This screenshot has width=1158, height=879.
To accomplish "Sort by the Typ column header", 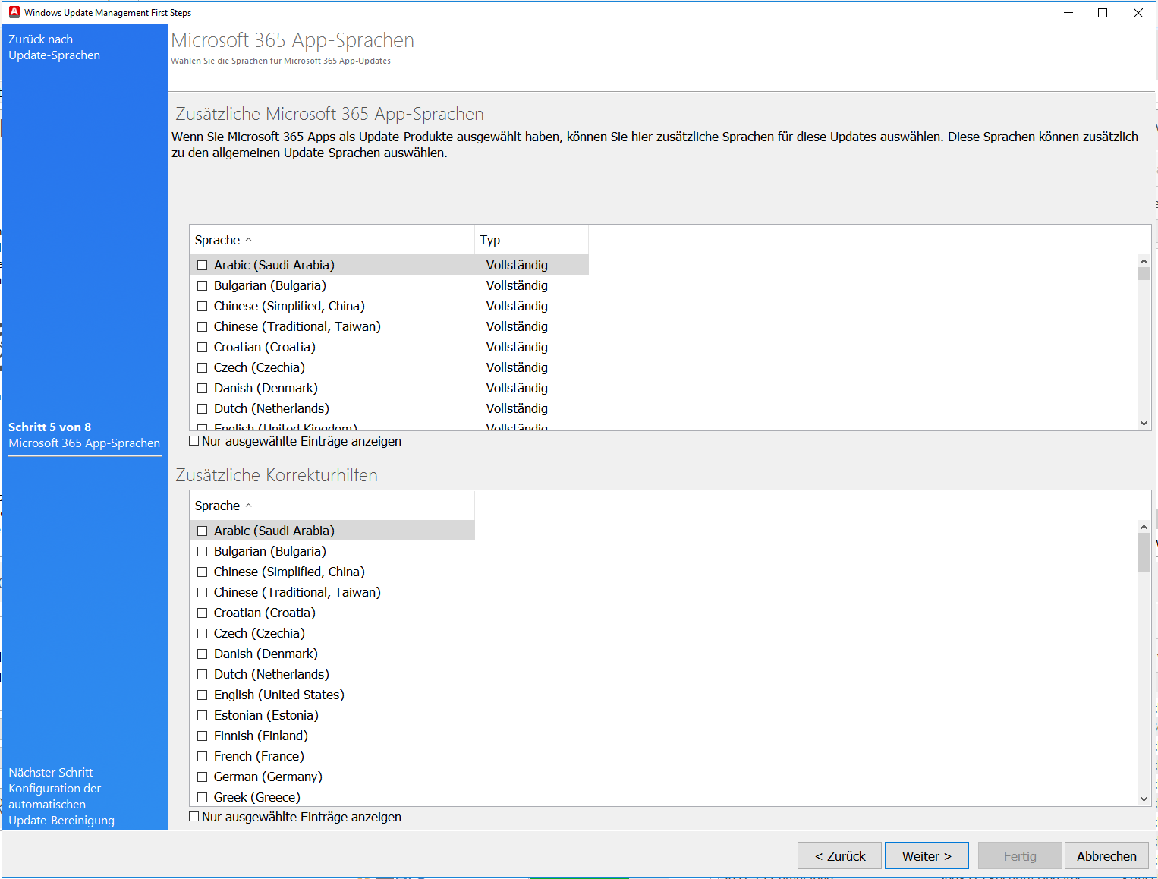I will point(531,240).
